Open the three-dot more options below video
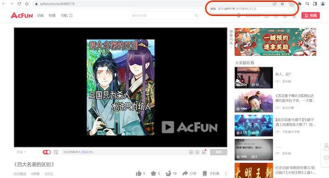329x178 pixels. pyautogui.click(x=226, y=173)
